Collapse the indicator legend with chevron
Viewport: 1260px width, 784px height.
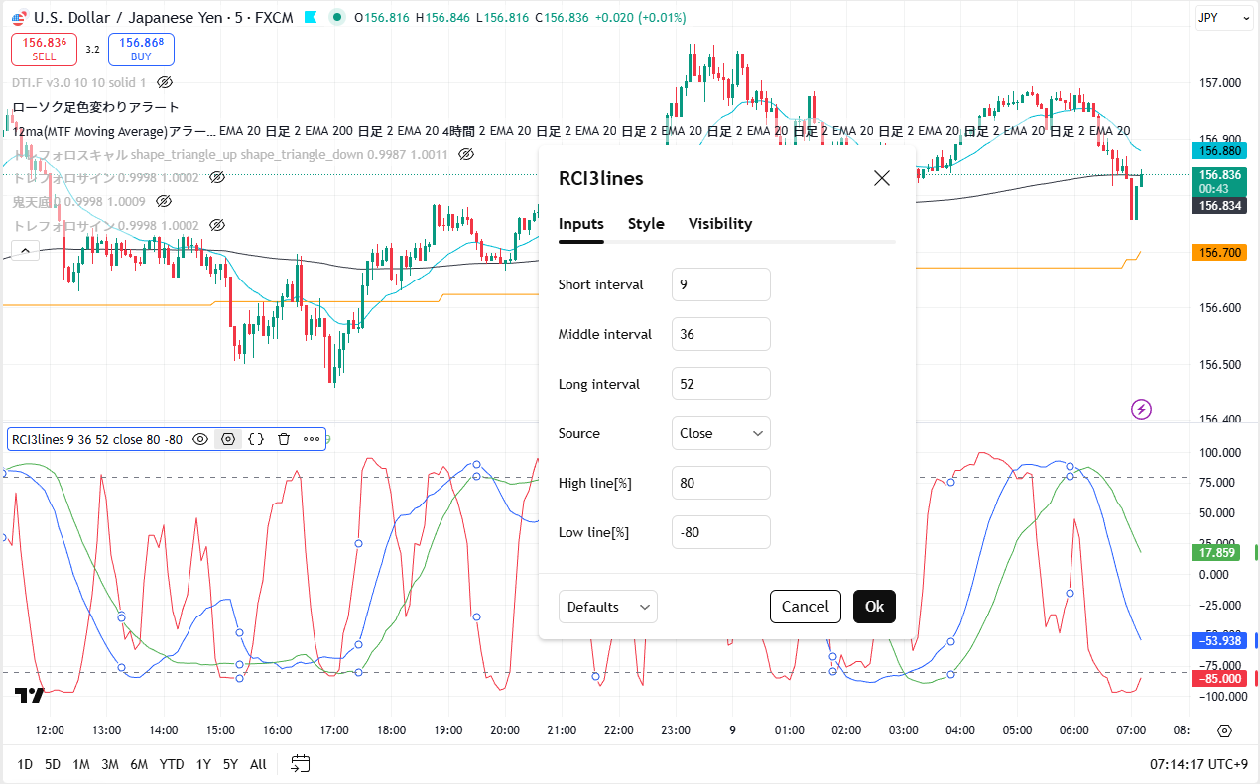pos(25,251)
